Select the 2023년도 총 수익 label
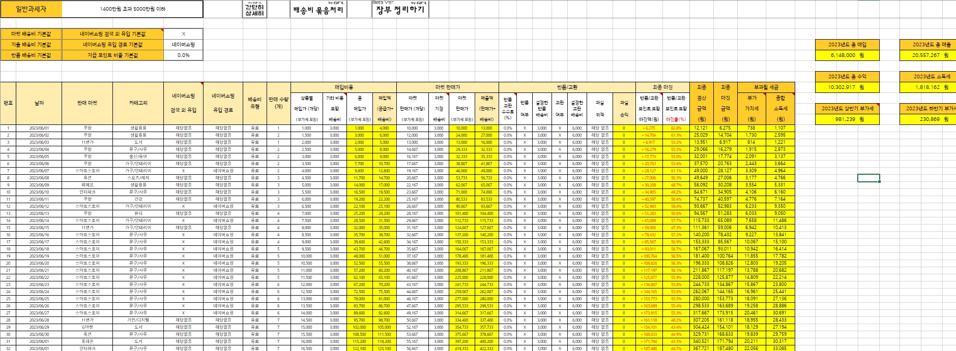 click(847, 77)
